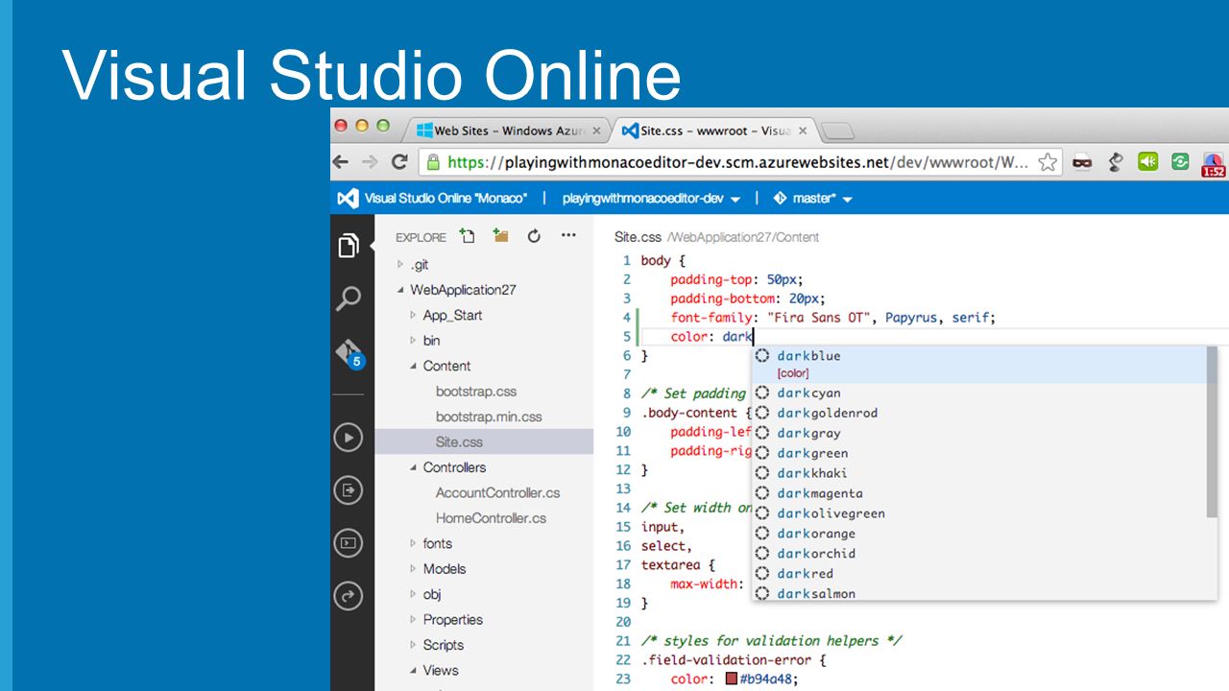Expand the .git folder

click(400, 264)
